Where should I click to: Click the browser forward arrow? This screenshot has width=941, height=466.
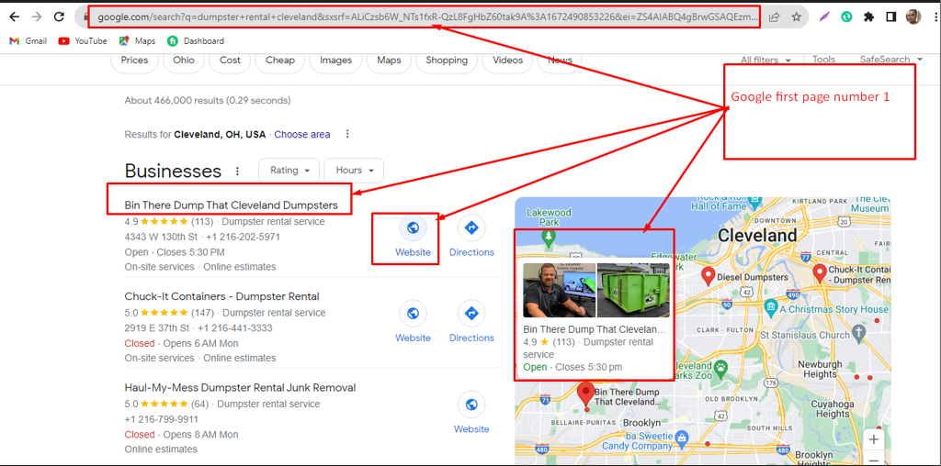tap(37, 17)
